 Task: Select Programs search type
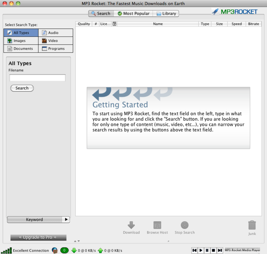pyautogui.click(x=56, y=49)
